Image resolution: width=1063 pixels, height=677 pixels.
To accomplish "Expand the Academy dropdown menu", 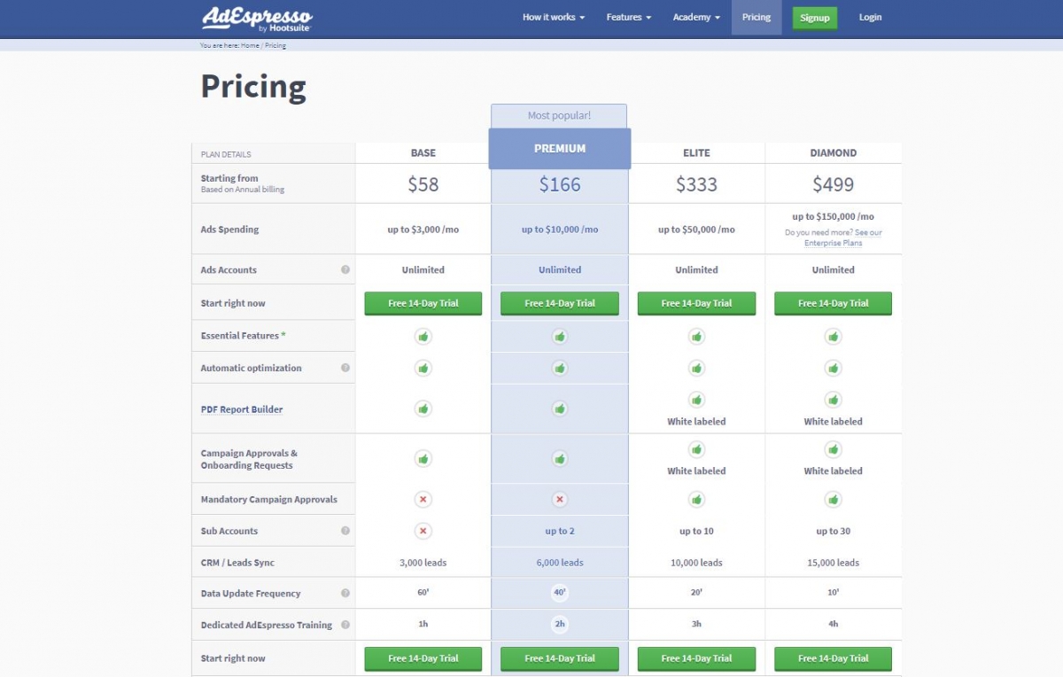I will pos(696,18).
